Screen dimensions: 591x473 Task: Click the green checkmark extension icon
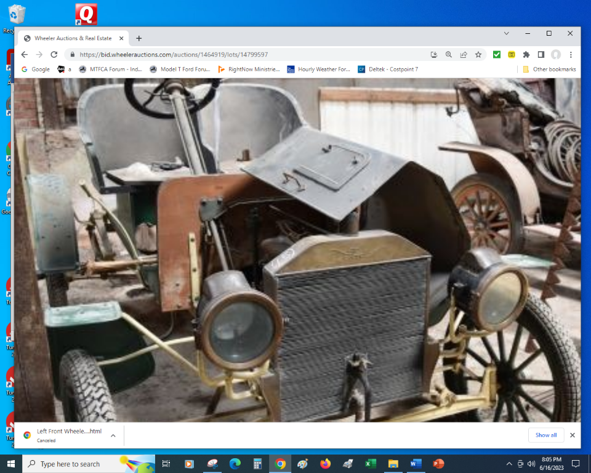(497, 54)
